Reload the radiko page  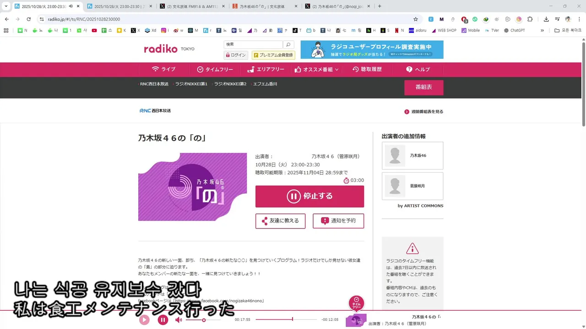click(x=29, y=19)
